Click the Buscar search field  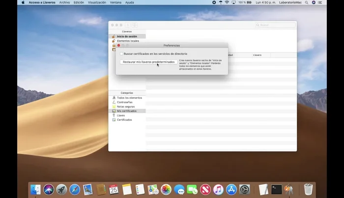coord(276,25)
